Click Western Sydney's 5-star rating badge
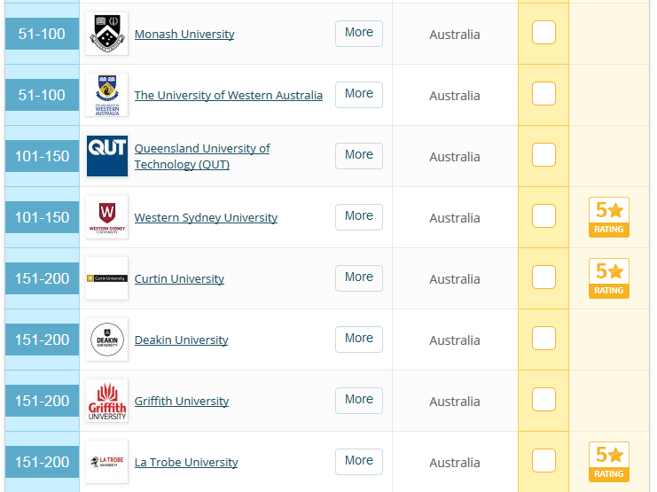Viewport: 657px width, 492px height. [609, 217]
